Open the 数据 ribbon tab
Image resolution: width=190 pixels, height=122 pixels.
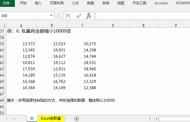[x=91, y=3]
